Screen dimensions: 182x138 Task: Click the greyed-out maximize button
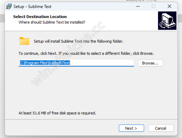click(154, 6)
